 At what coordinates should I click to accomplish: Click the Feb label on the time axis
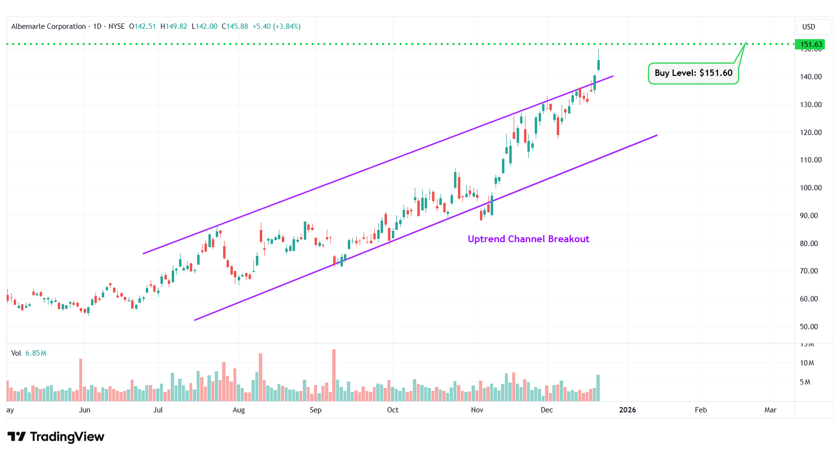pyautogui.click(x=701, y=410)
